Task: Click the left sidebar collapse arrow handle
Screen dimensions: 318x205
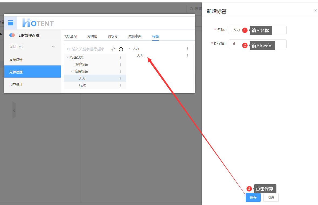Action: 14,110
